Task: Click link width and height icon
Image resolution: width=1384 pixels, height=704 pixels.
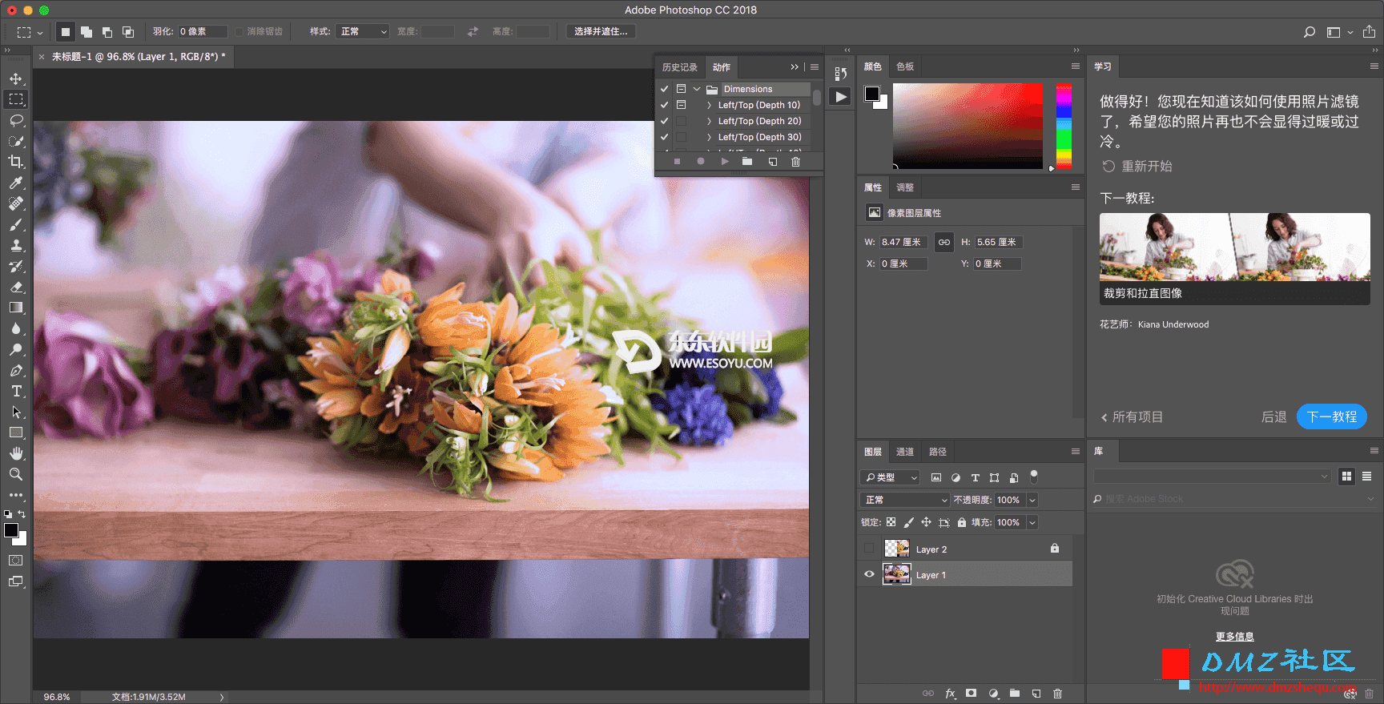Action: [x=944, y=242]
